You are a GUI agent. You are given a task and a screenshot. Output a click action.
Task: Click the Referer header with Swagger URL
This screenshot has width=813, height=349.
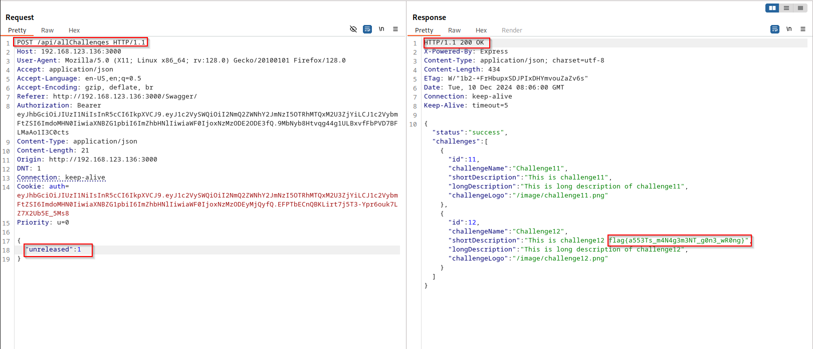pos(107,96)
